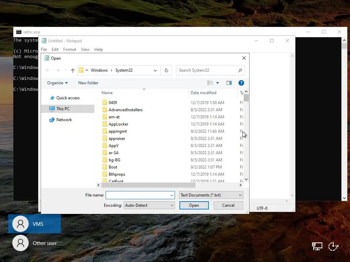Open Notepad File menu
This screenshot has height=262, width=350.
(x=44, y=49)
